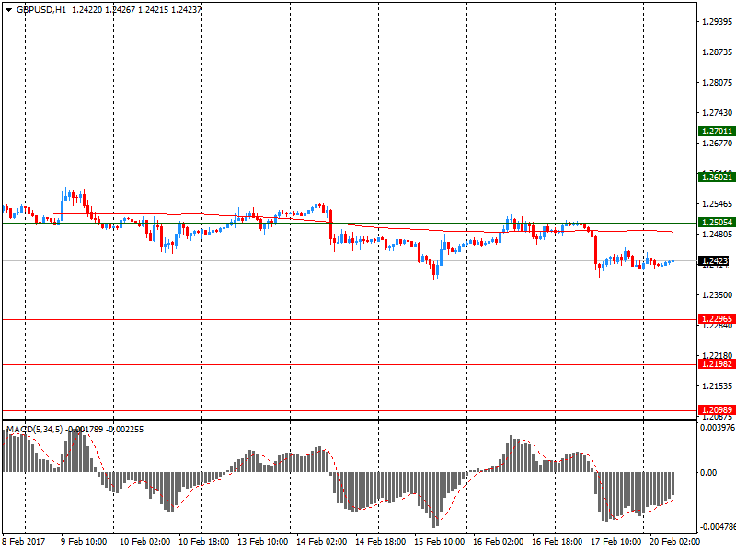Viewport: 736px width, 552px height.
Task: Select price scale value 1.27430
Action: pyautogui.click(x=718, y=112)
